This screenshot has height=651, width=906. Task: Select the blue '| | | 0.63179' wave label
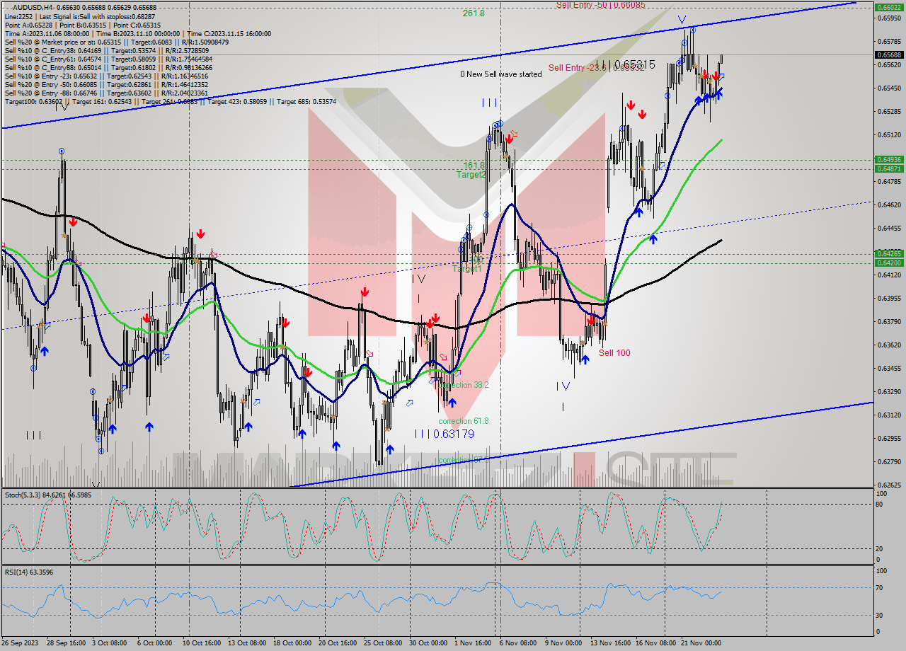click(445, 434)
